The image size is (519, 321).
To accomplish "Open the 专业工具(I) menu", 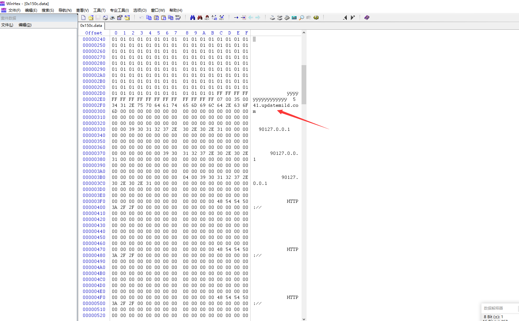I will (119, 10).
